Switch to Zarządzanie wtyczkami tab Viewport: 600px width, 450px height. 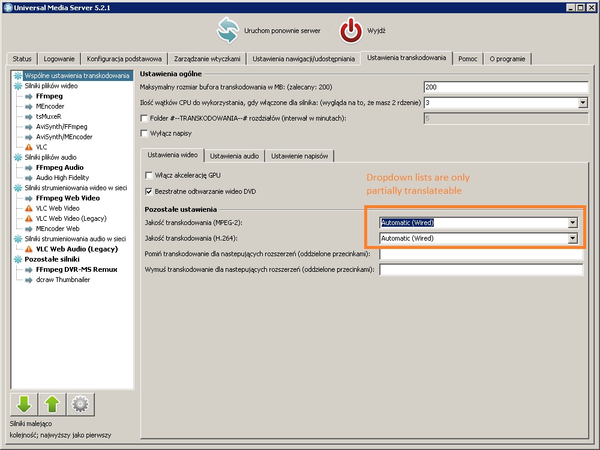(x=208, y=59)
